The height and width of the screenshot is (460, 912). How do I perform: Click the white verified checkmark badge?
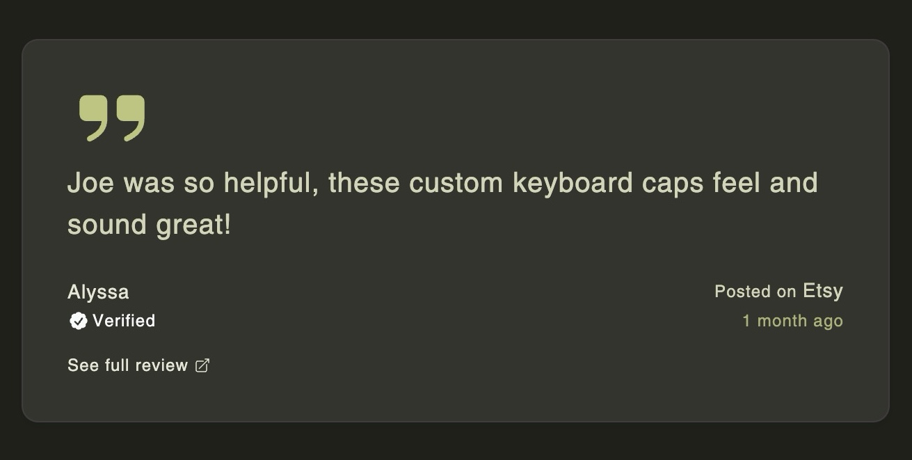tap(79, 321)
